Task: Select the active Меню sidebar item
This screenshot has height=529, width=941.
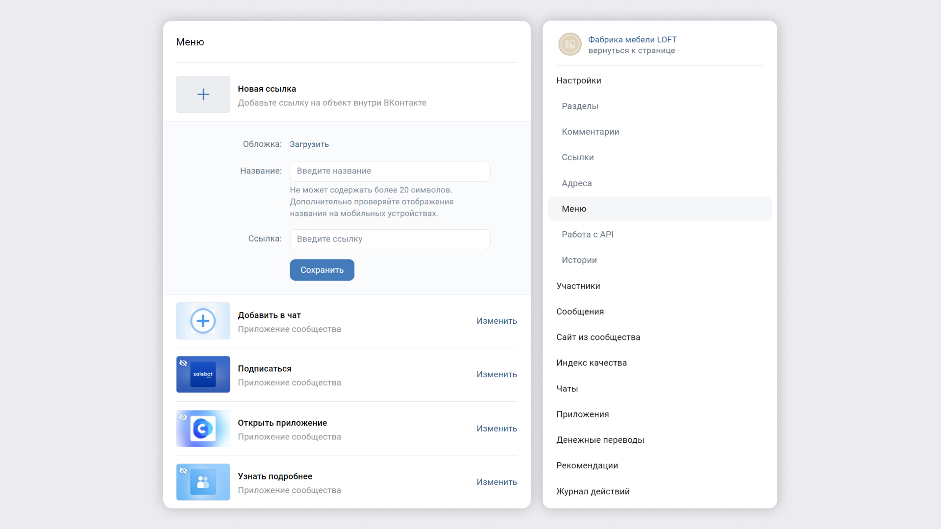Action: click(660, 209)
